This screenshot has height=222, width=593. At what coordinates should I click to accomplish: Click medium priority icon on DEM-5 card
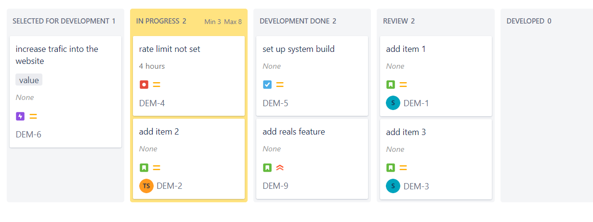pos(280,85)
